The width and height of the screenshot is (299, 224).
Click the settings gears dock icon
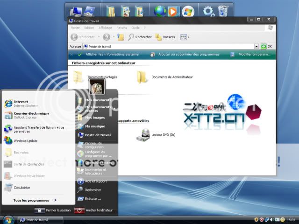[x=208, y=10]
